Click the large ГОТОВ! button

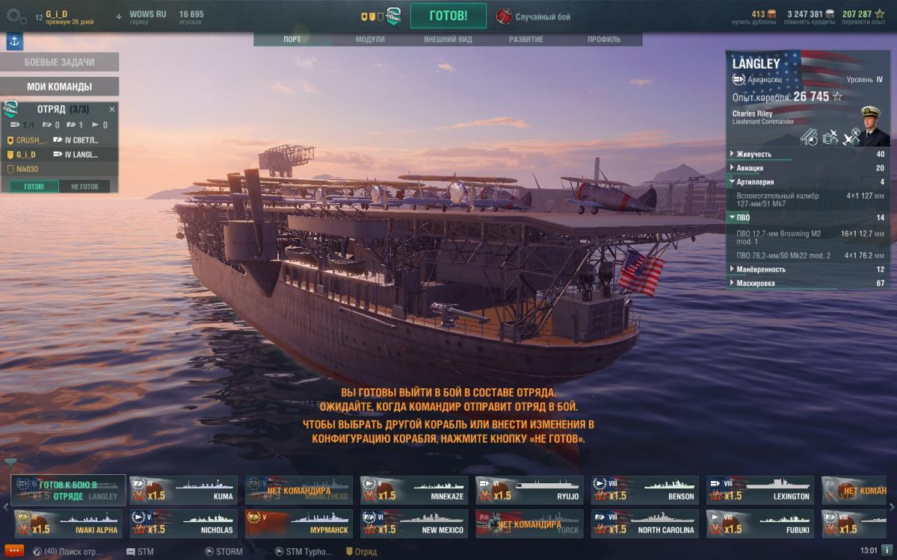click(x=449, y=16)
